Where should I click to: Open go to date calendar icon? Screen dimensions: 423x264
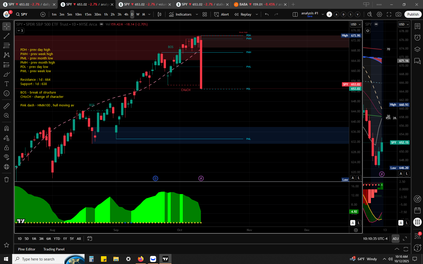[x=89, y=239]
